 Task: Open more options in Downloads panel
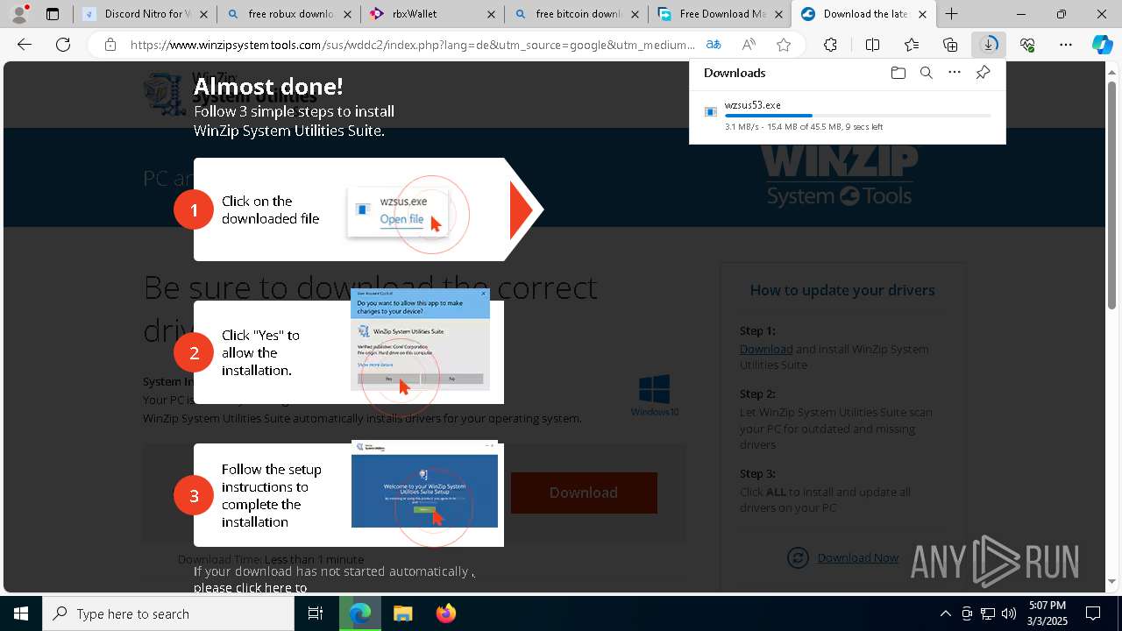point(955,73)
